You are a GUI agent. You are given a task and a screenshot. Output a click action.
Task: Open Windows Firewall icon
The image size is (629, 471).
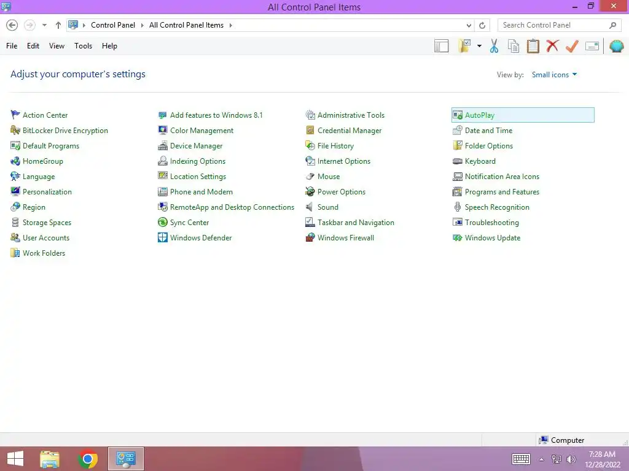(310, 237)
